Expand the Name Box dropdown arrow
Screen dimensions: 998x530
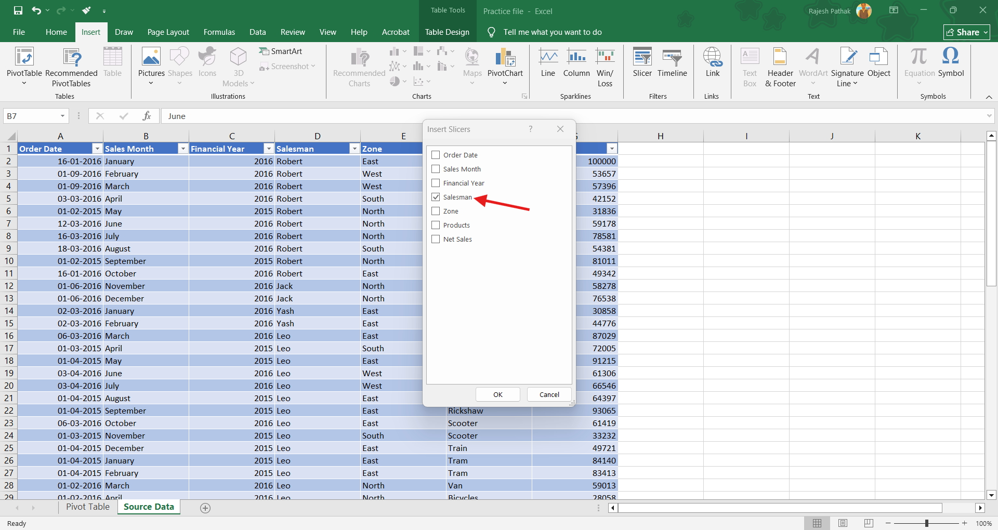click(62, 116)
